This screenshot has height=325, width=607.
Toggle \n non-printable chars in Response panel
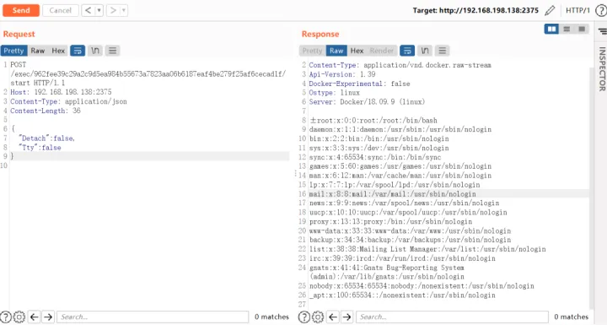point(425,51)
